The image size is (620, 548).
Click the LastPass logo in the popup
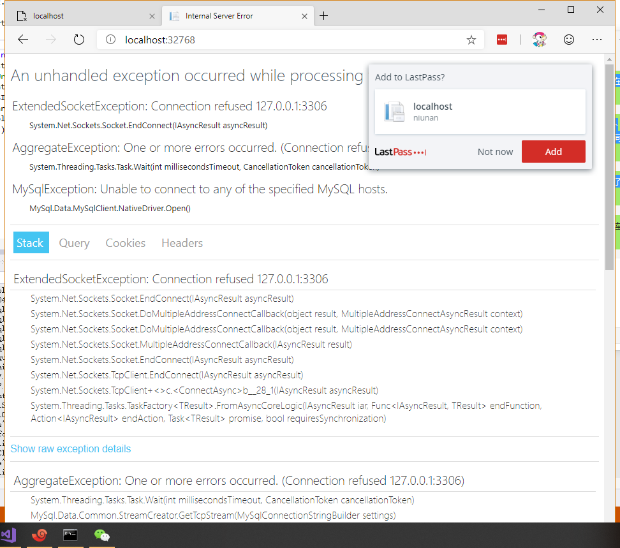(x=400, y=152)
